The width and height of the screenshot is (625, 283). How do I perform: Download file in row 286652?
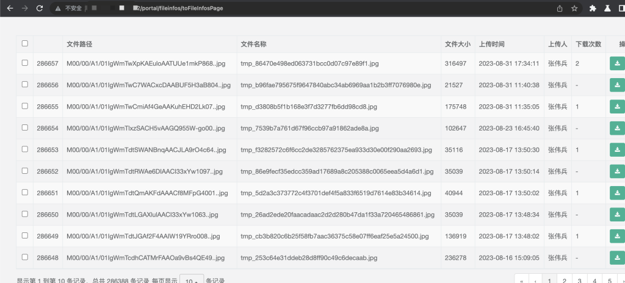tap(618, 171)
